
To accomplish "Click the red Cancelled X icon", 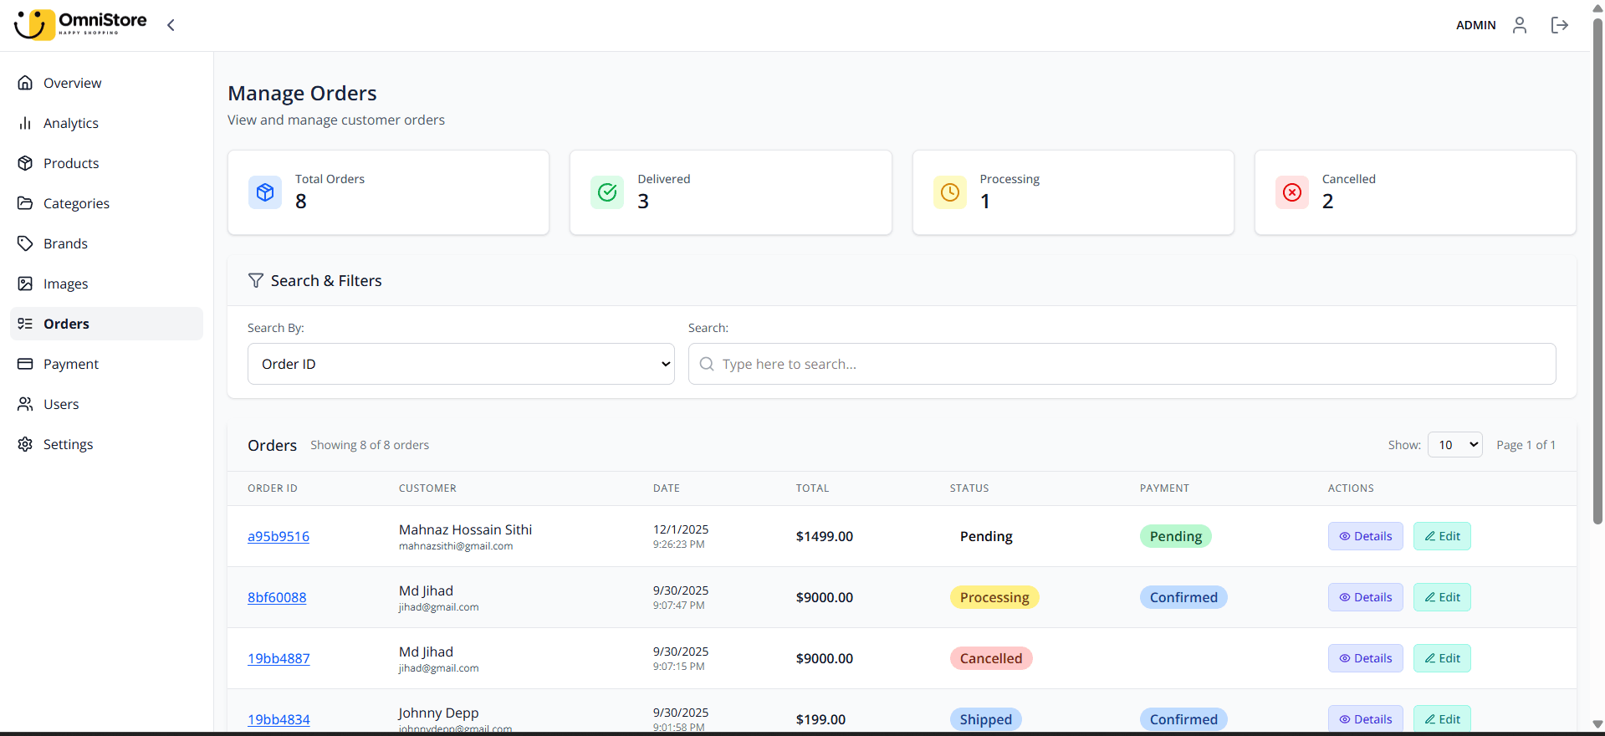I will 1292,192.
